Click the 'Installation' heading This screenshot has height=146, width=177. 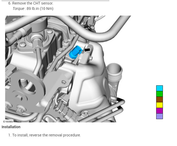pyautogui.click(x=11, y=127)
